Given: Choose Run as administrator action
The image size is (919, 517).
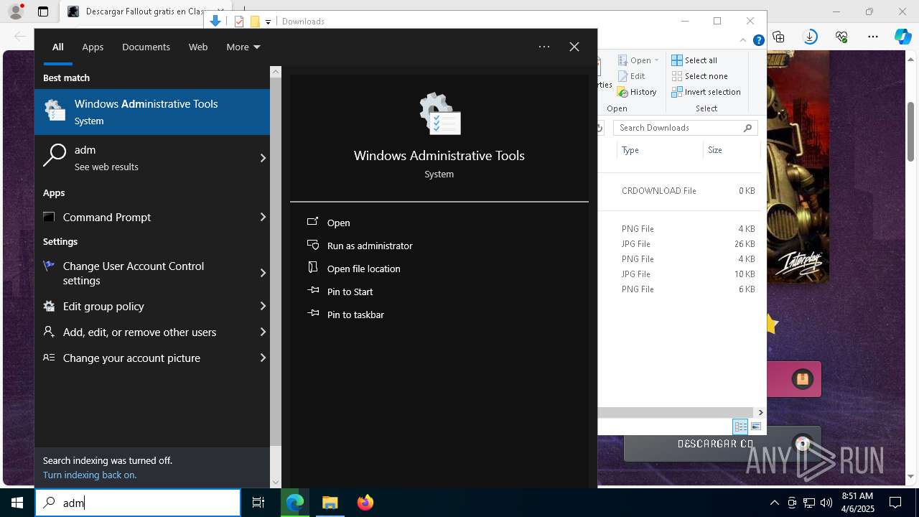Looking at the screenshot, I should 370,246.
